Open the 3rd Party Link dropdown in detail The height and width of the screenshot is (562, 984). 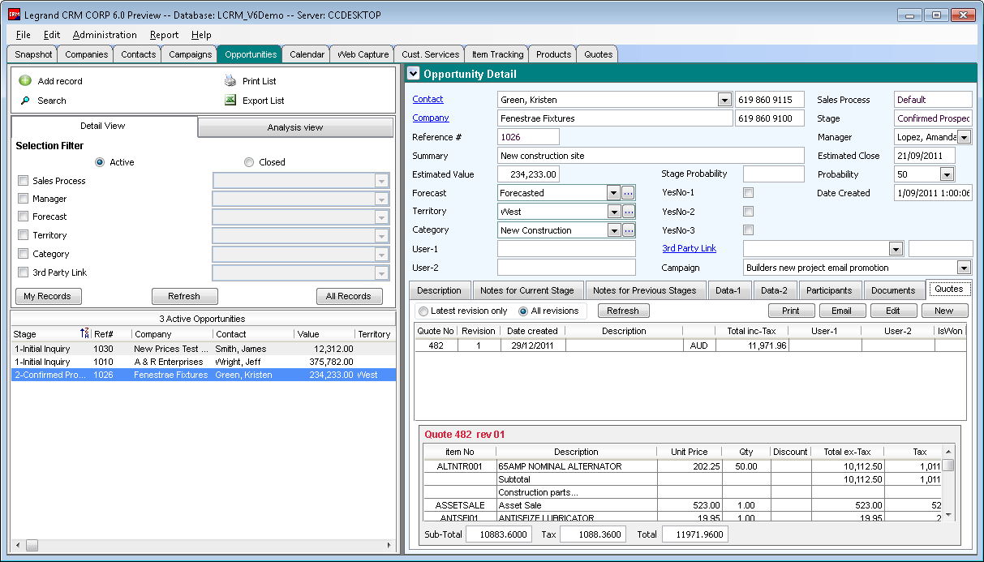[896, 249]
